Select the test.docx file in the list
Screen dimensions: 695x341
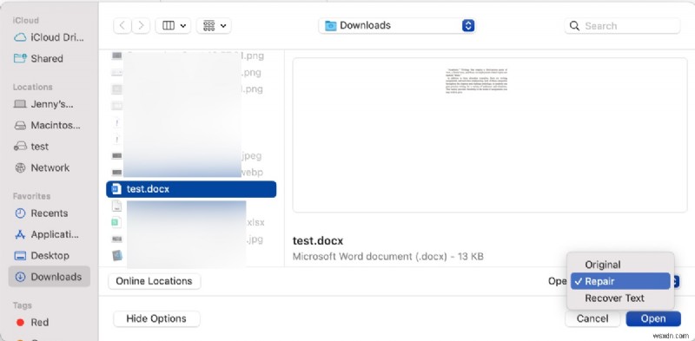pos(191,189)
